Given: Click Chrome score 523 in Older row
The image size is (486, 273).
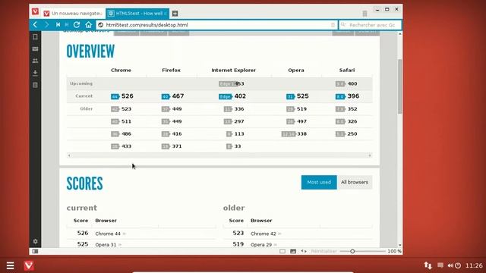Looking at the screenshot, I should click(x=126, y=109).
